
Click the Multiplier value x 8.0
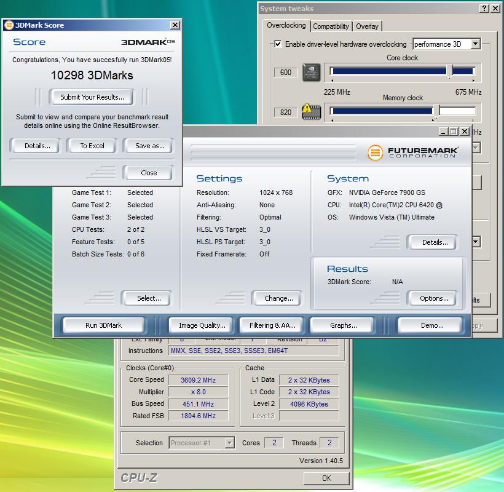(198, 392)
